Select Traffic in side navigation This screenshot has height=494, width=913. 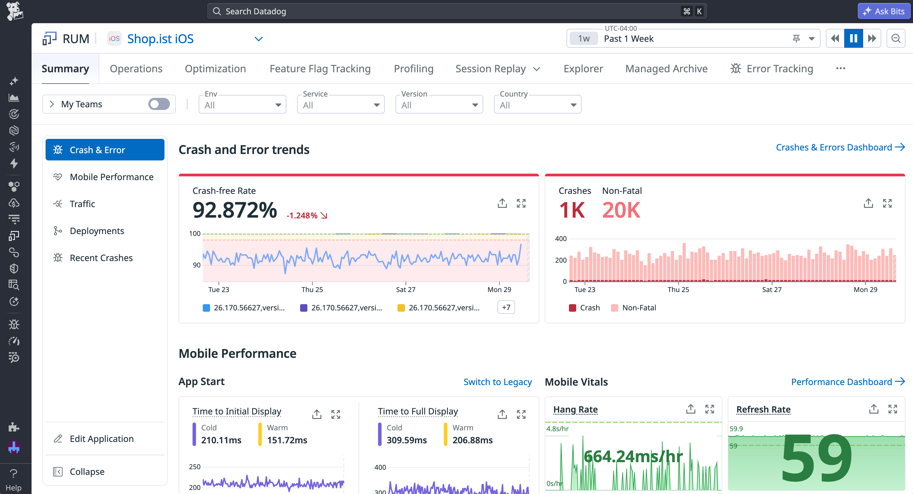(105, 204)
